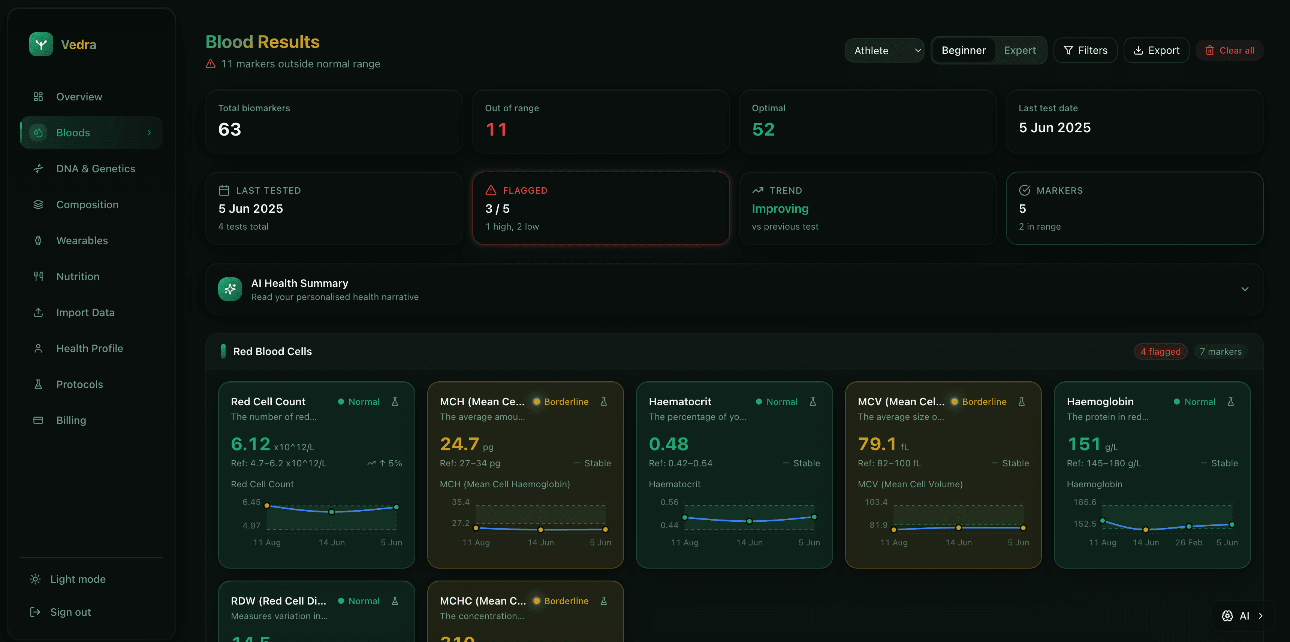Open the Overview page
This screenshot has width=1290, height=642.
tap(91, 97)
